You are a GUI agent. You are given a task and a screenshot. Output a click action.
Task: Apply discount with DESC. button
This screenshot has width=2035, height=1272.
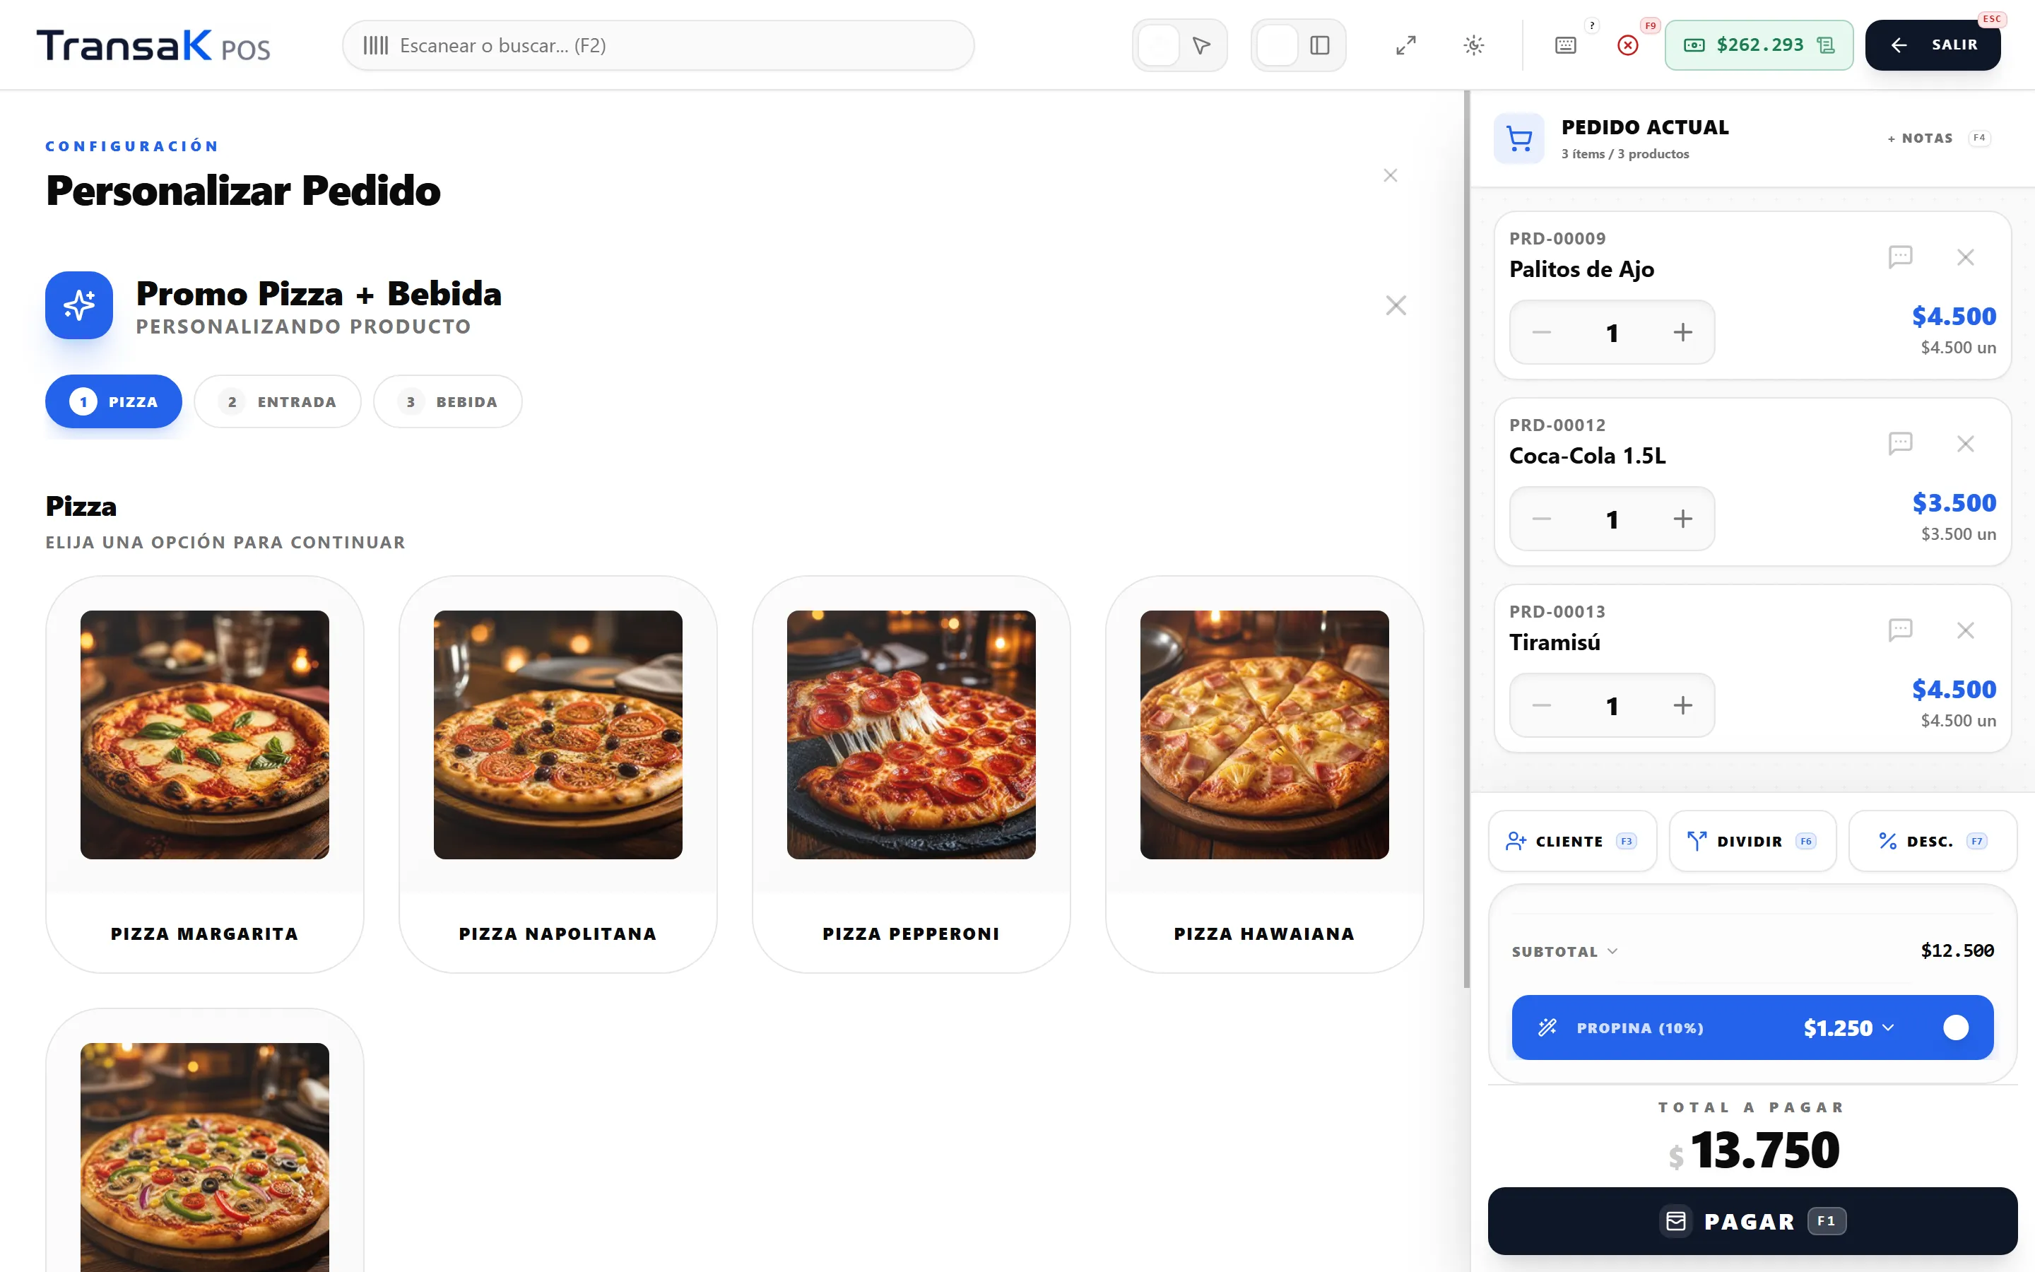(x=1933, y=841)
